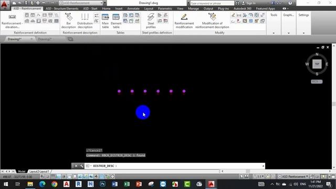Open the status bar ASD Reinforcement workspace switcher
This screenshot has width=336, height=189.
point(293,176)
